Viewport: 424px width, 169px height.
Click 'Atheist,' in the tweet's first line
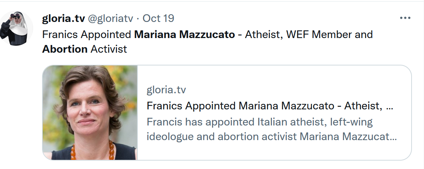(x=262, y=35)
